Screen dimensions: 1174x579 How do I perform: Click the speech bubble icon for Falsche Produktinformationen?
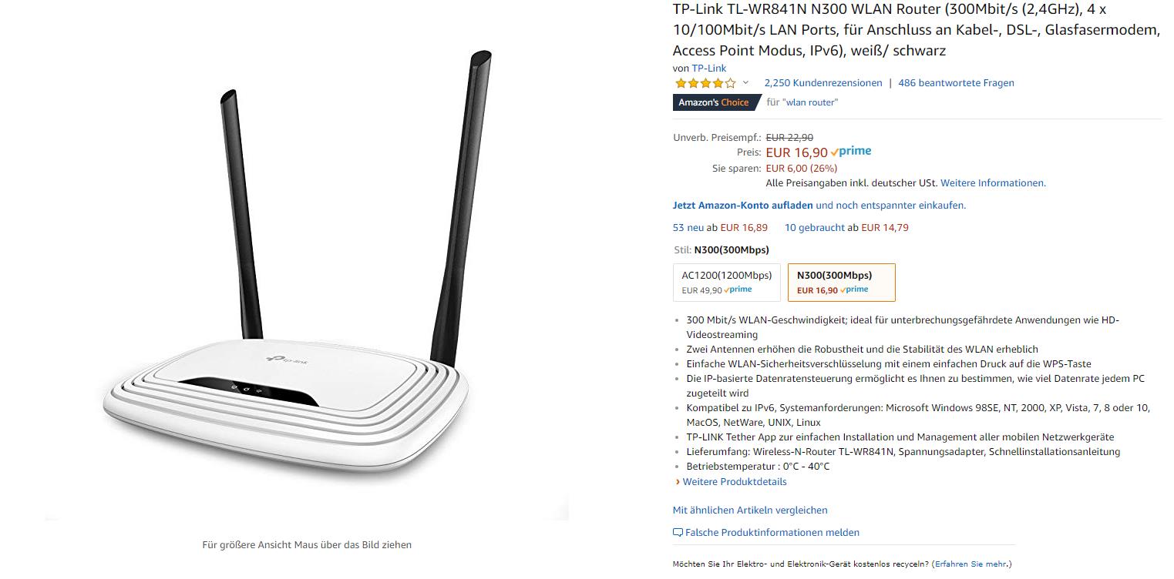(x=678, y=533)
